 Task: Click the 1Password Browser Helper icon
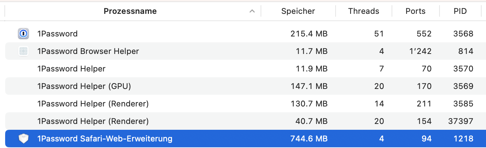[x=23, y=51]
